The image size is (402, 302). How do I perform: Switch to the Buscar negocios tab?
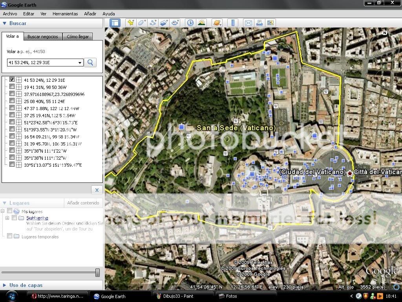click(x=43, y=37)
